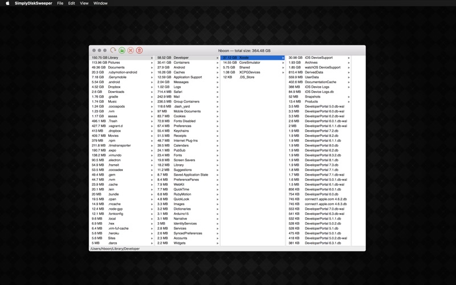Expand arrow next to Snapshots row
The height and width of the screenshot is (285, 456).
coord(349,97)
